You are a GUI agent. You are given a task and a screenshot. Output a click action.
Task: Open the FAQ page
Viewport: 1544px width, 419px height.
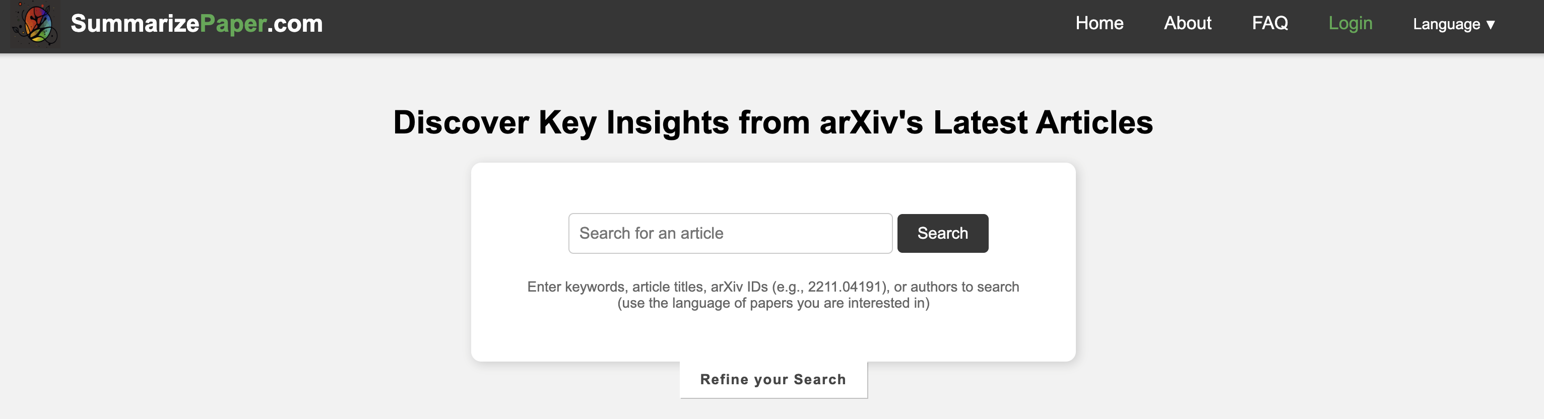coord(1269,23)
